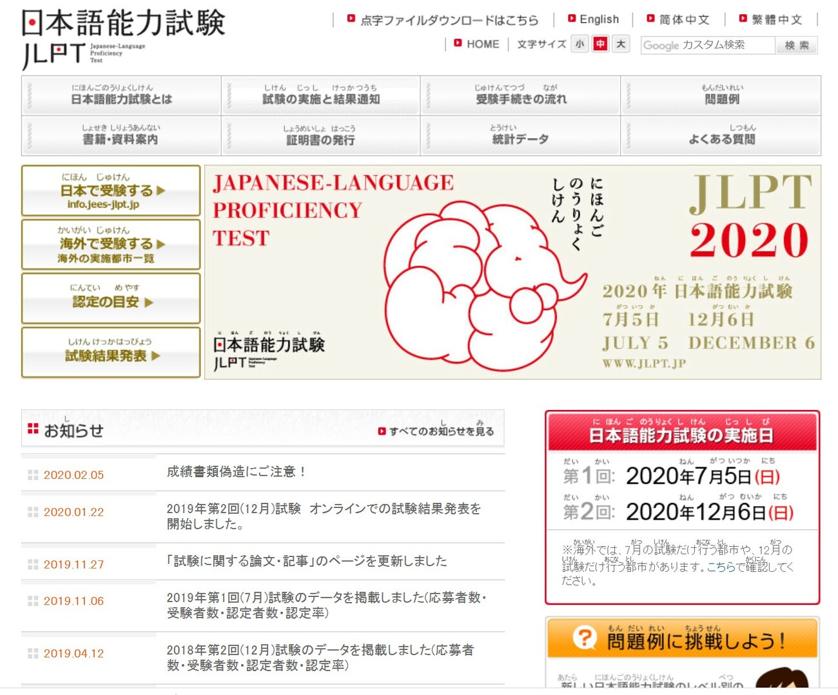838x695 pixels.
Task: Open the よくある質問 menu item
Action: tap(721, 135)
